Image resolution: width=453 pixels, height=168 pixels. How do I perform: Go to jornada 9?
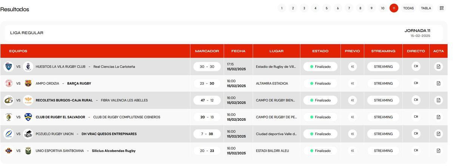point(371,8)
